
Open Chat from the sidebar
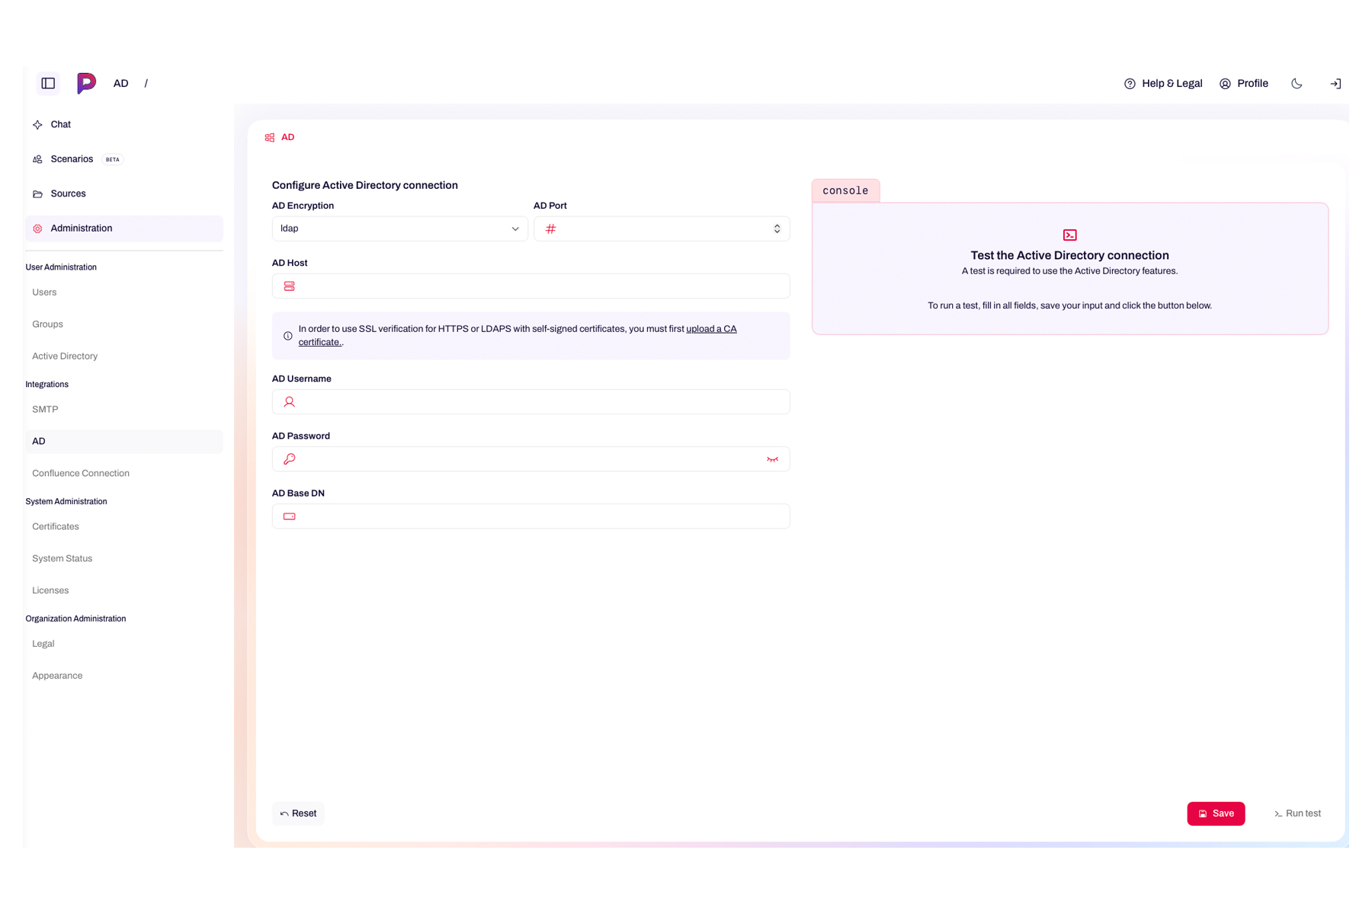tap(60, 124)
